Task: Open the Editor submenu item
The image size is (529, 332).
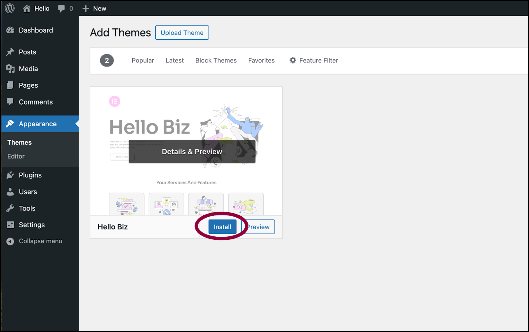Action: coord(16,156)
